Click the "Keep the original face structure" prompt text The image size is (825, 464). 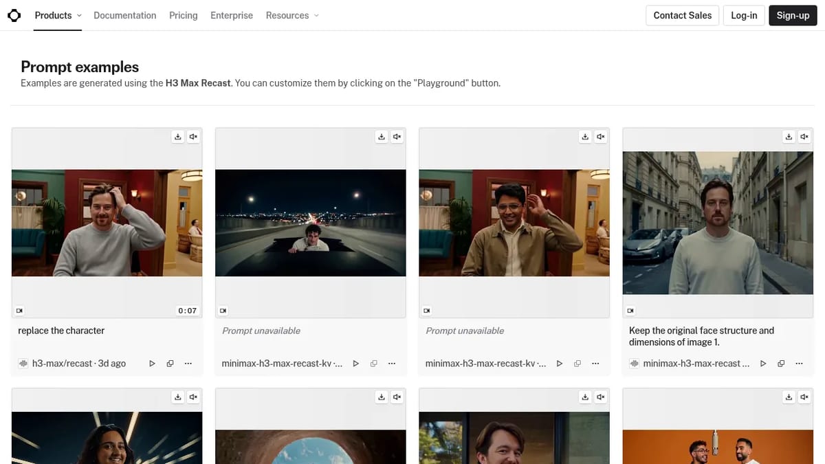click(701, 336)
